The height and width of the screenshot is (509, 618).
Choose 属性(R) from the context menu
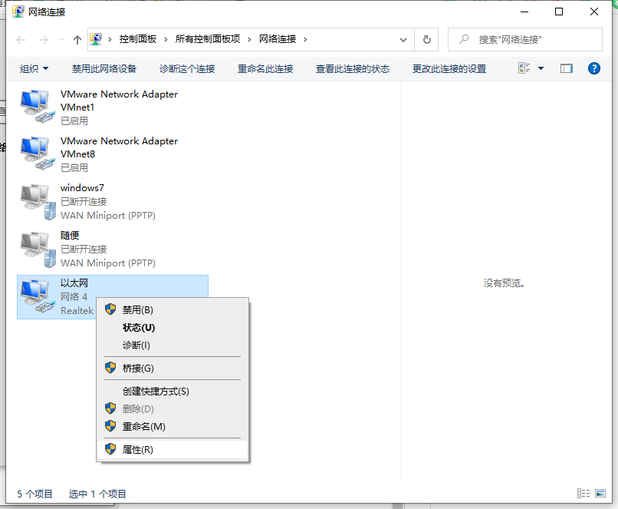[x=138, y=449]
